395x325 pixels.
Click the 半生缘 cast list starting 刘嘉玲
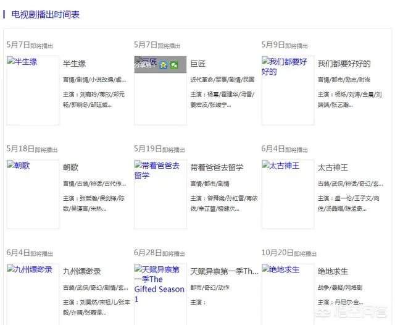coord(94,99)
